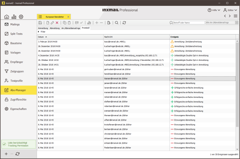
Task: Go to the previous tab with left arrow
Action: (x=225, y=16)
